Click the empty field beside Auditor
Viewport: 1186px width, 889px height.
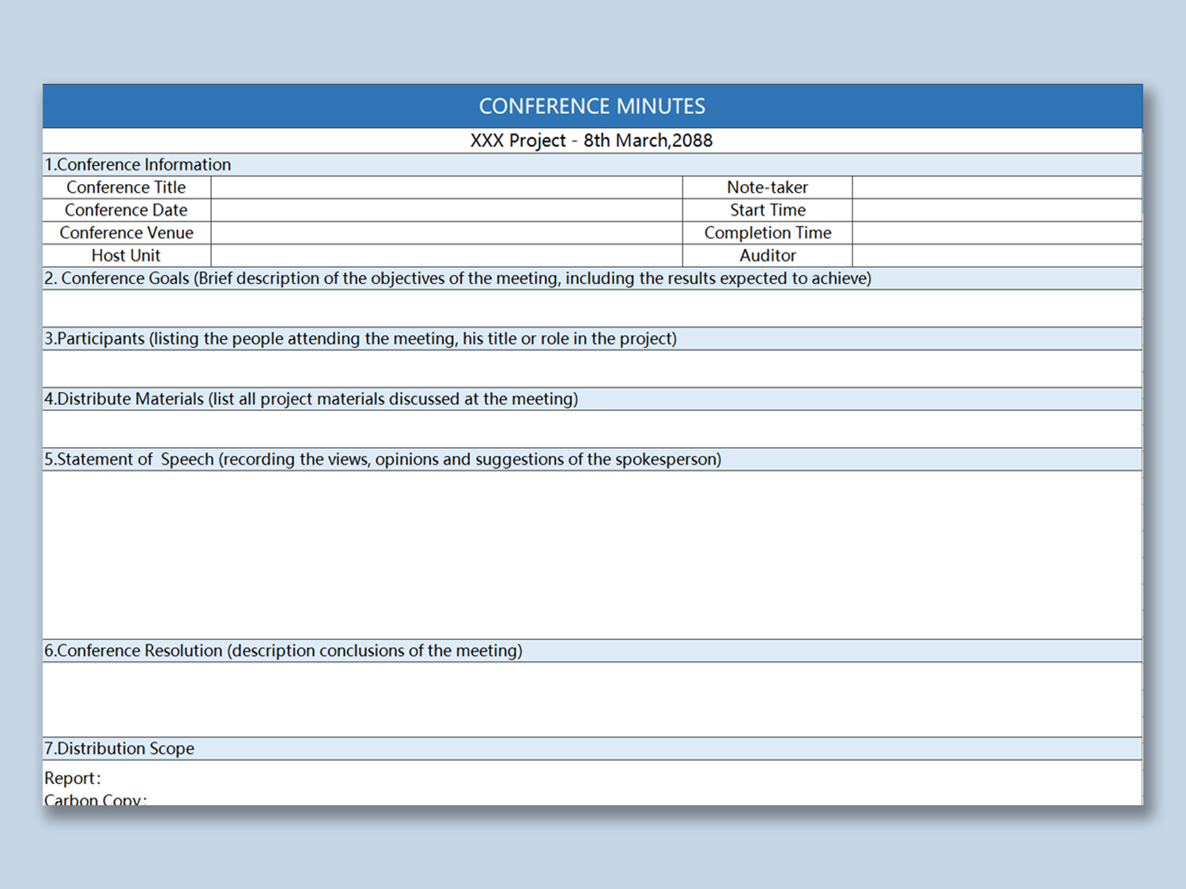tap(998, 256)
